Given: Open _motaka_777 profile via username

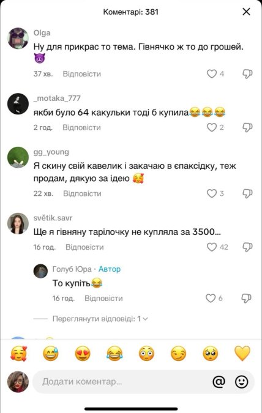Looking at the screenshot, I should point(57,99).
